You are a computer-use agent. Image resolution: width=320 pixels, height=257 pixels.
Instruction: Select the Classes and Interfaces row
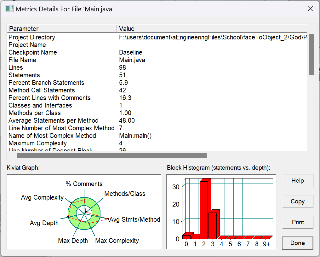click(157, 105)
